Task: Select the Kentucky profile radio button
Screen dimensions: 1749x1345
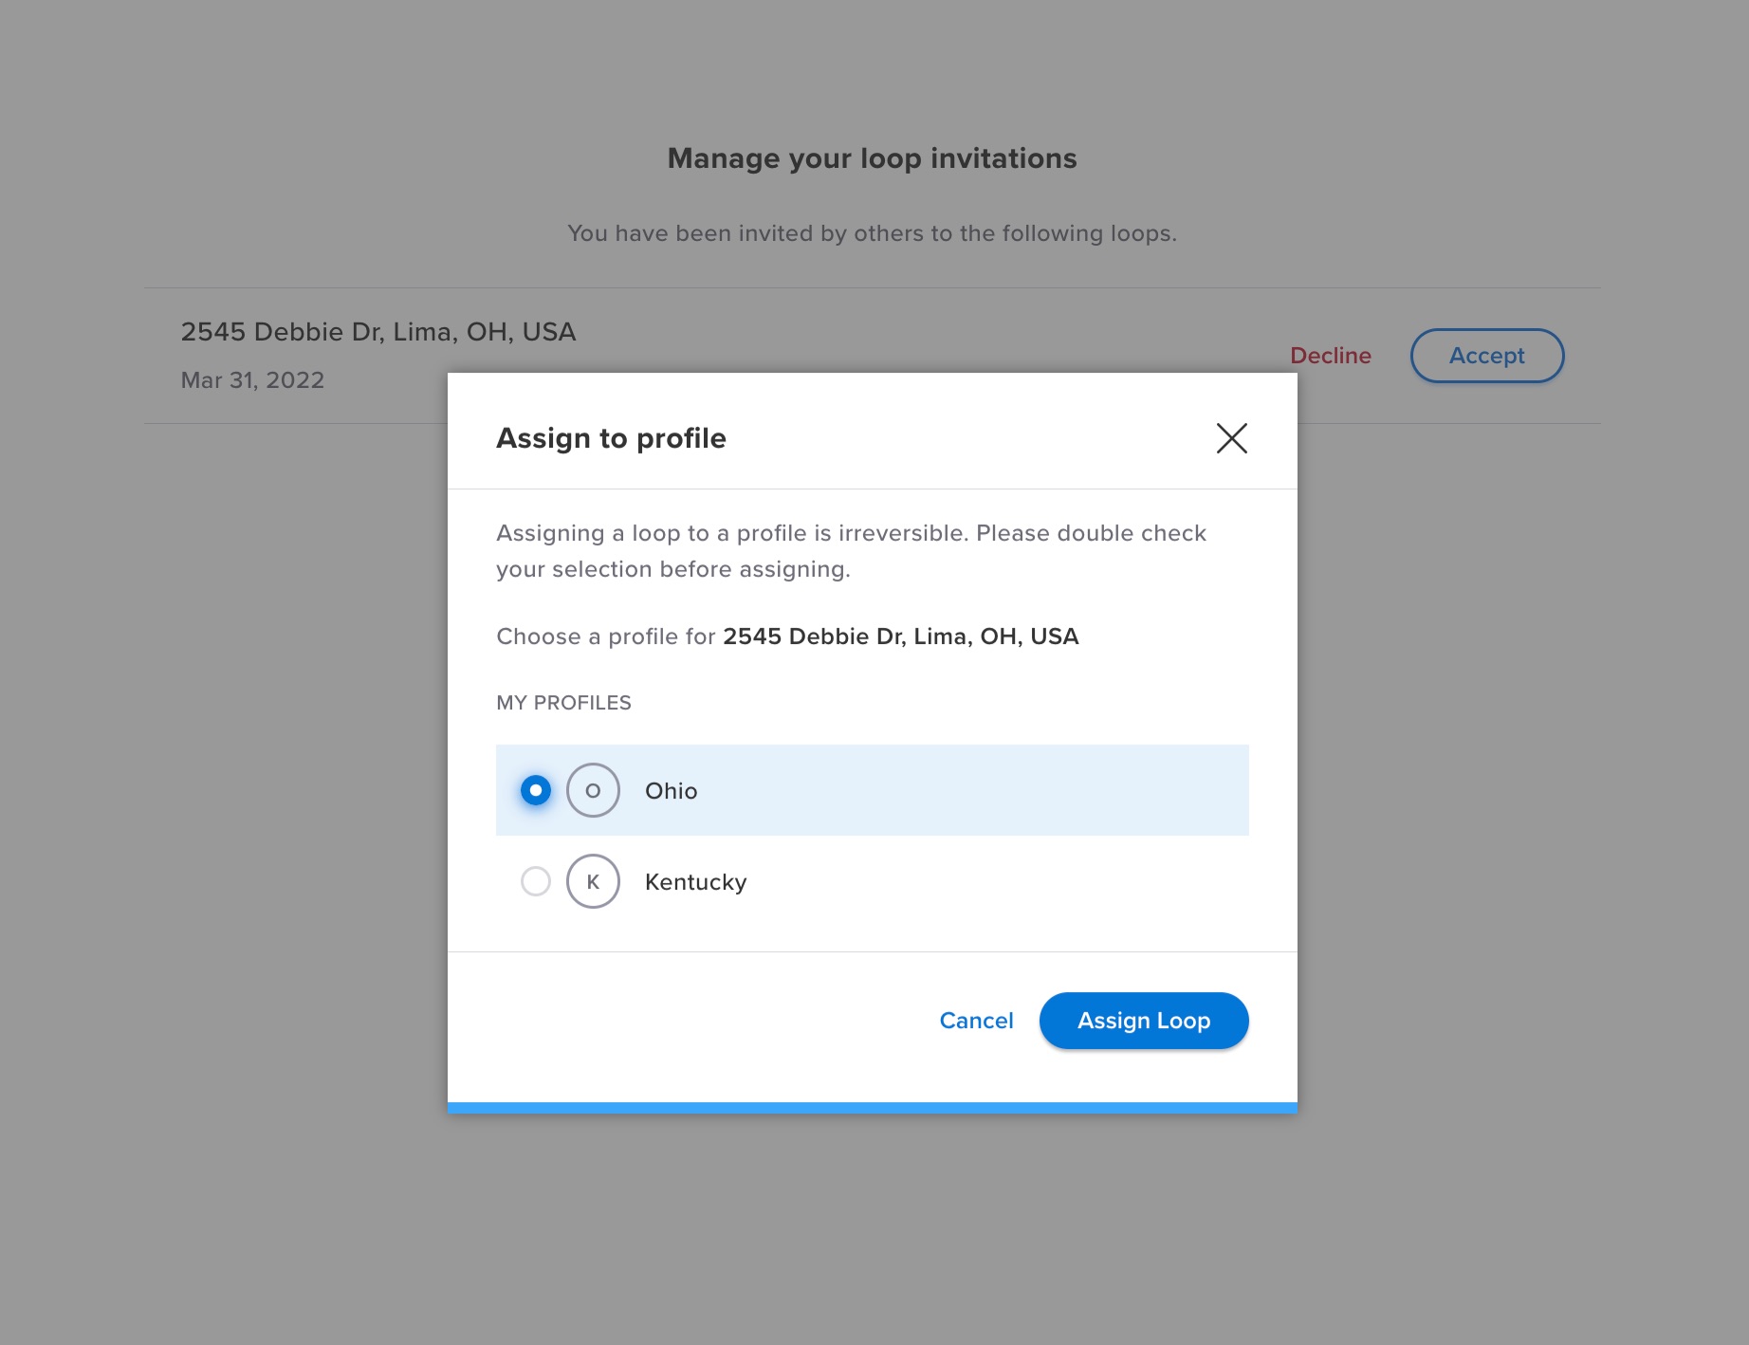Action: pyautogui.click(x=535, y=881)
